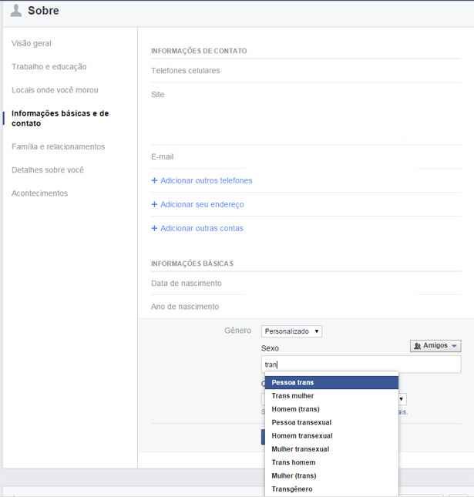Select Trans homem suggestion

click(x=331, y=462)
